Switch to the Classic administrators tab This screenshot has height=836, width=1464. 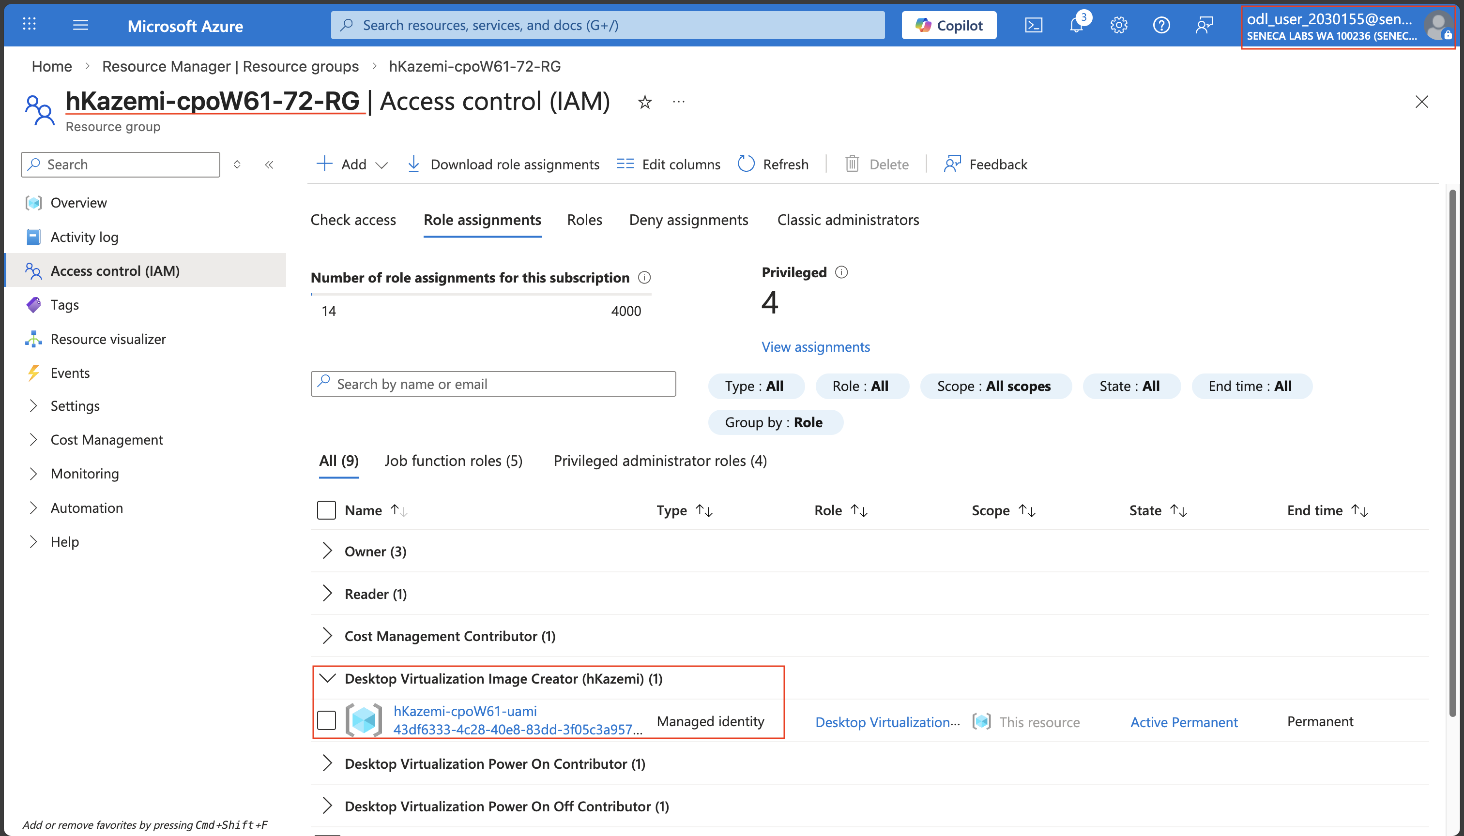coord(848,220)
